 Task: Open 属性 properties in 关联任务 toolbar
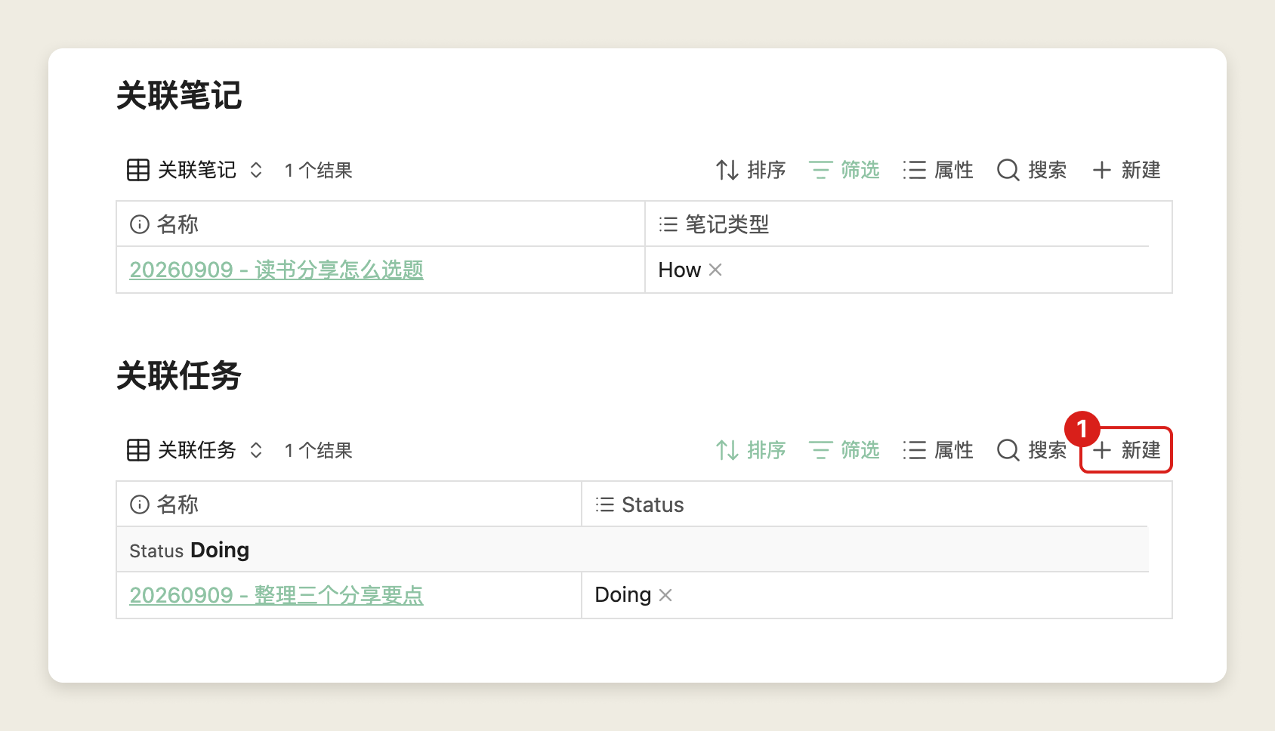click(937, 450)
